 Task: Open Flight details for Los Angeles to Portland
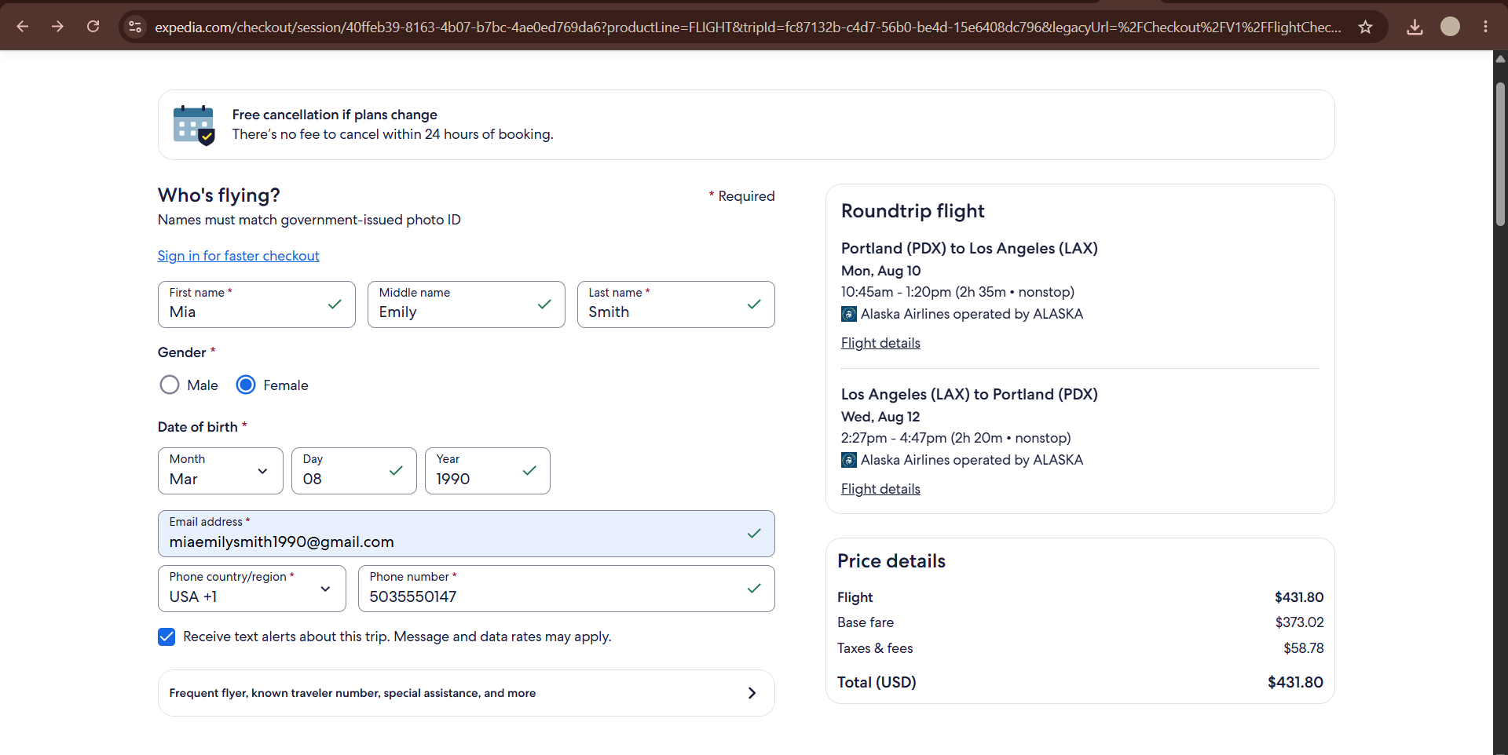[x=880, y=489]
